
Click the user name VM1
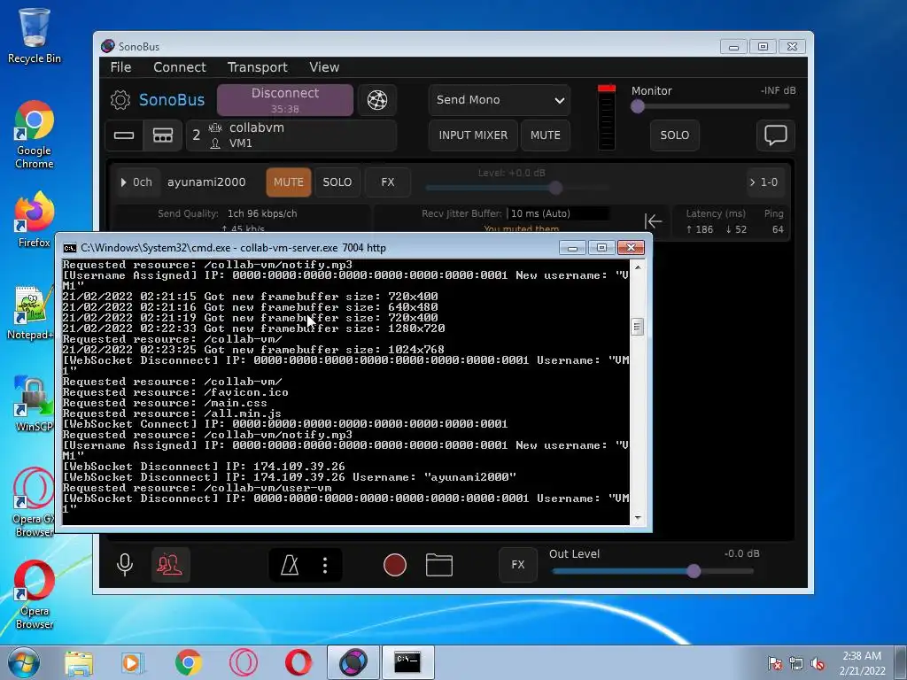[241, 143]
